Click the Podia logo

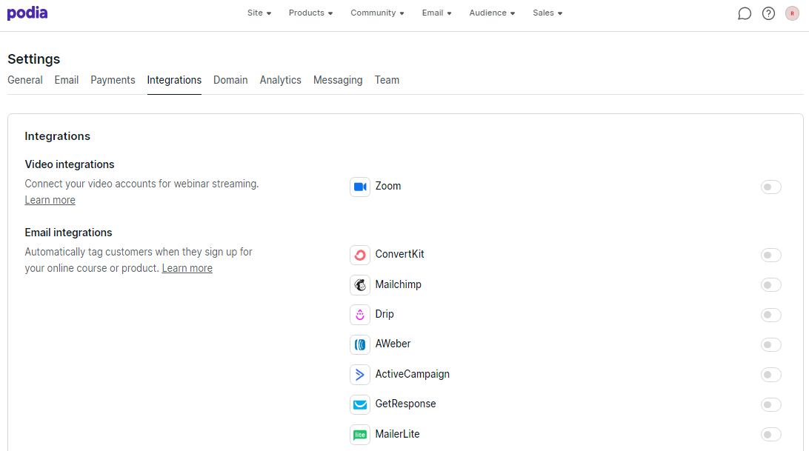(27, 13)
